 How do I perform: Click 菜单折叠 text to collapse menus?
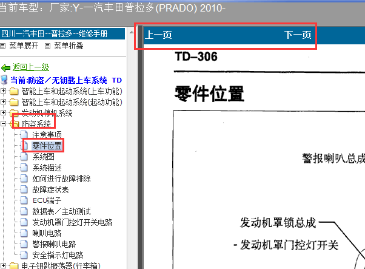(69, 46)
